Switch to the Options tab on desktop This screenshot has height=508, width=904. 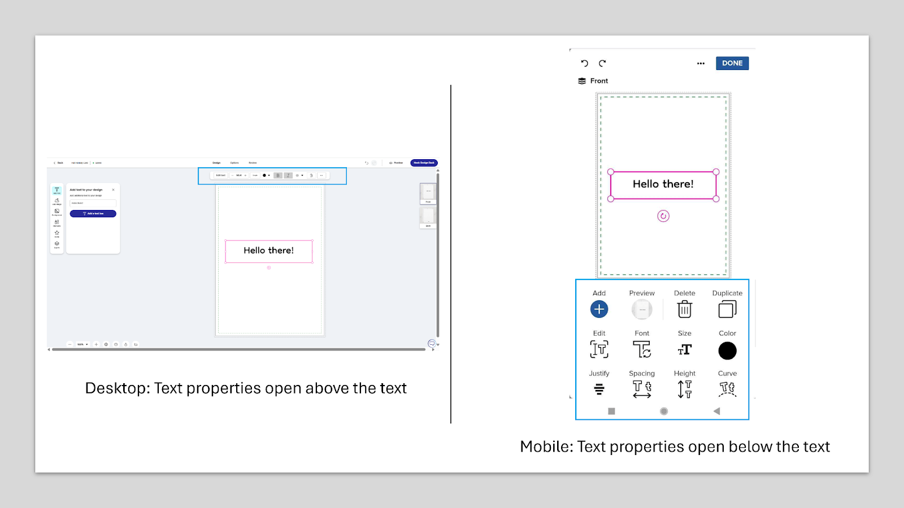(x=234, y=163)
